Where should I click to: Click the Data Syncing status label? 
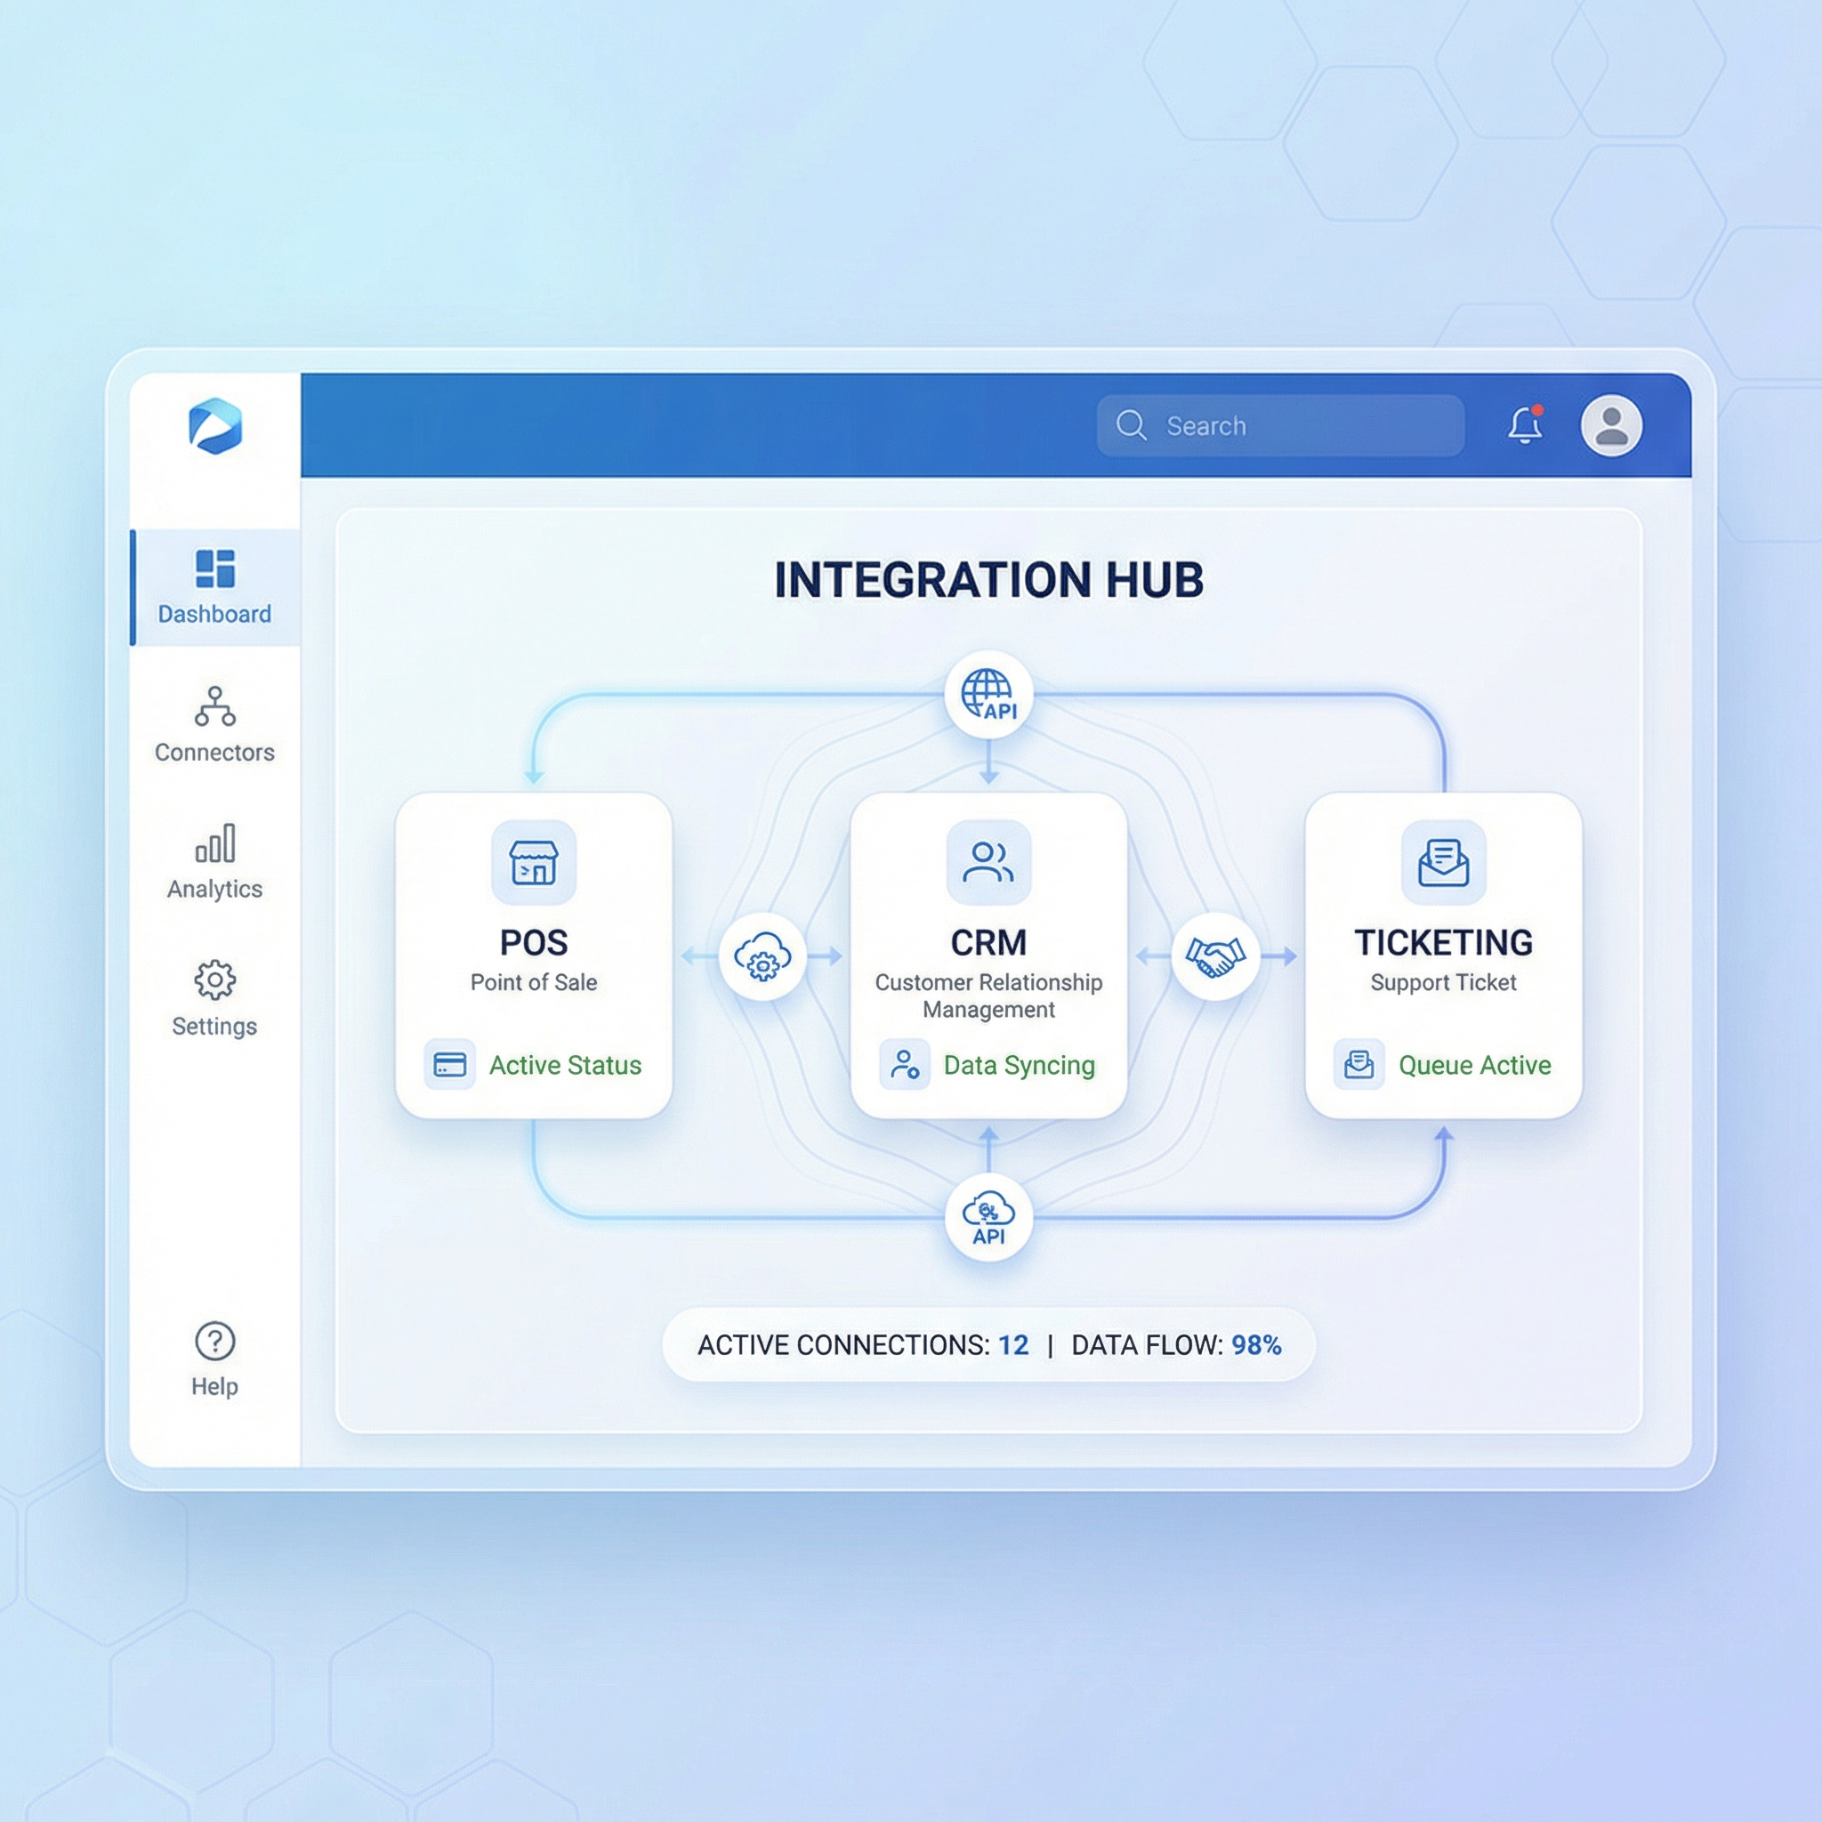coord(1020,1066)
